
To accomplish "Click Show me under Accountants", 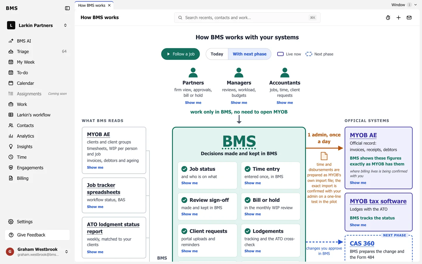I will pyautogui.click(x=285, y=103).
